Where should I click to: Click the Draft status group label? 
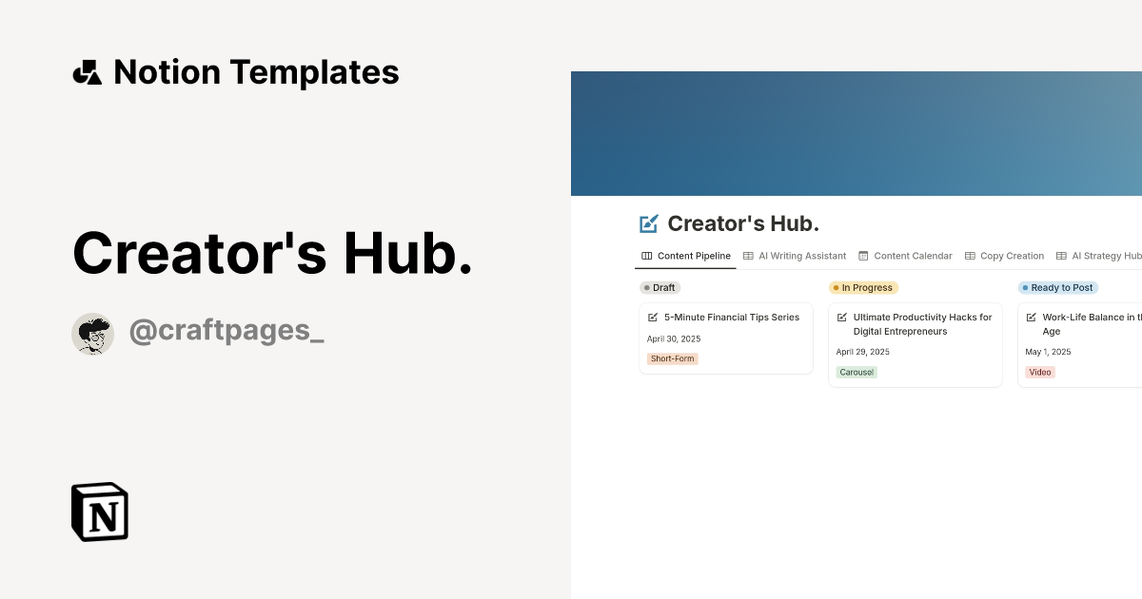coord(660,287)
